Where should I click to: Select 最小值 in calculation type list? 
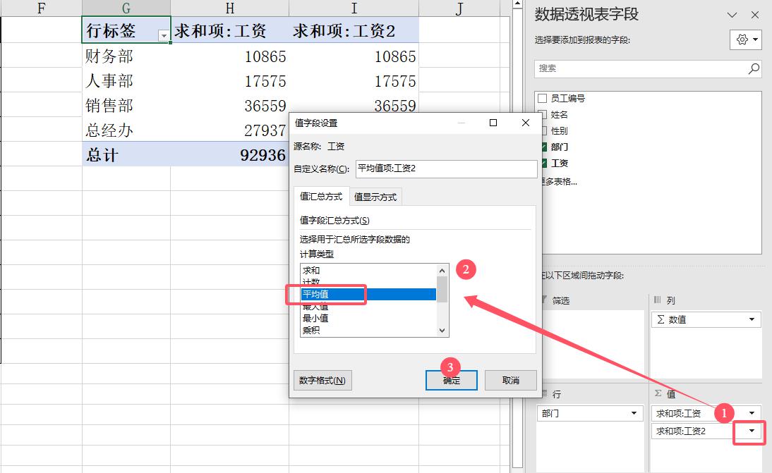click(x=368, y=318)
